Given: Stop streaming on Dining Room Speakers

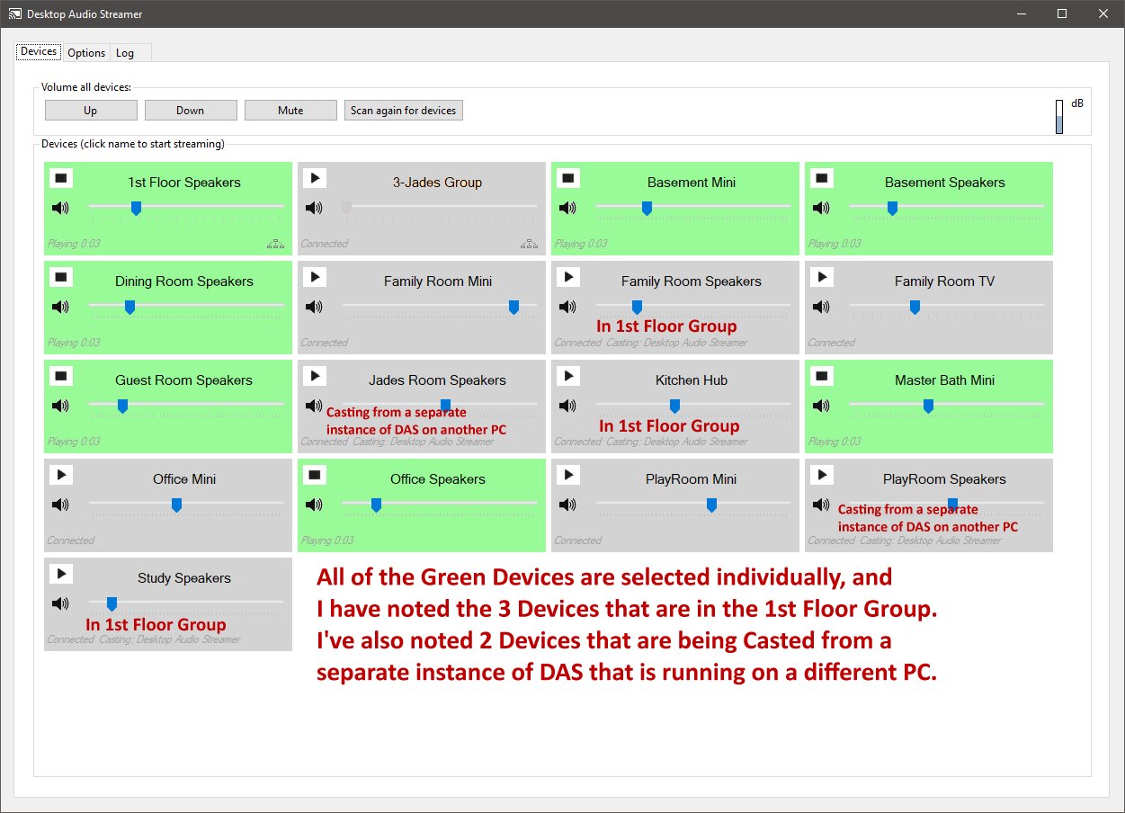Looking at the screenshot, I should coord(61,277).
